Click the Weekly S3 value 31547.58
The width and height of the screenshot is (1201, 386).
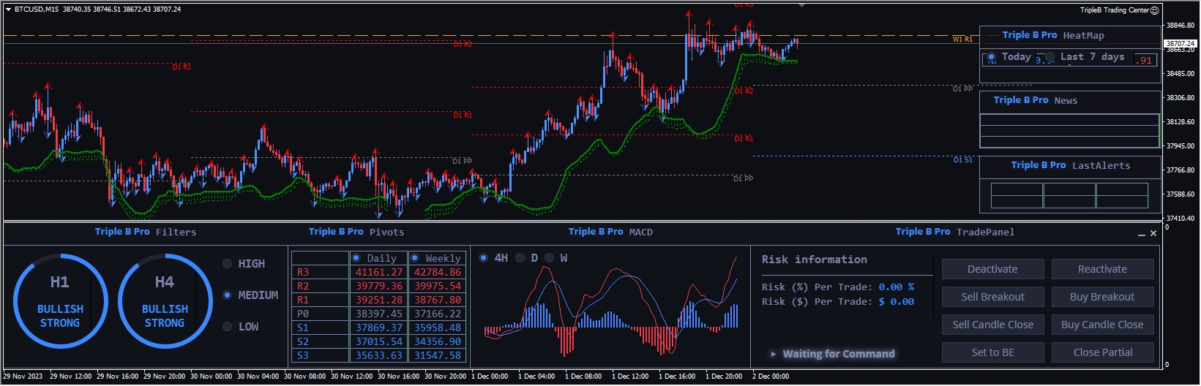(x=438, y=355)
